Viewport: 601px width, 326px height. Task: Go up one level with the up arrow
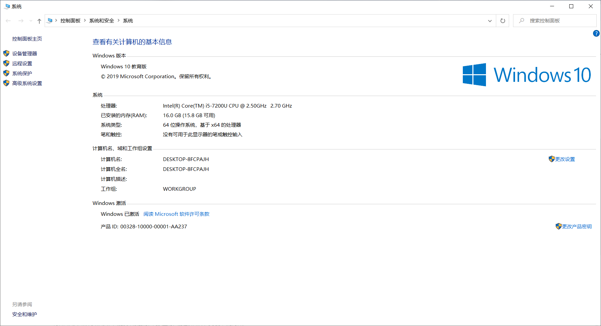[x=39, y=21]
